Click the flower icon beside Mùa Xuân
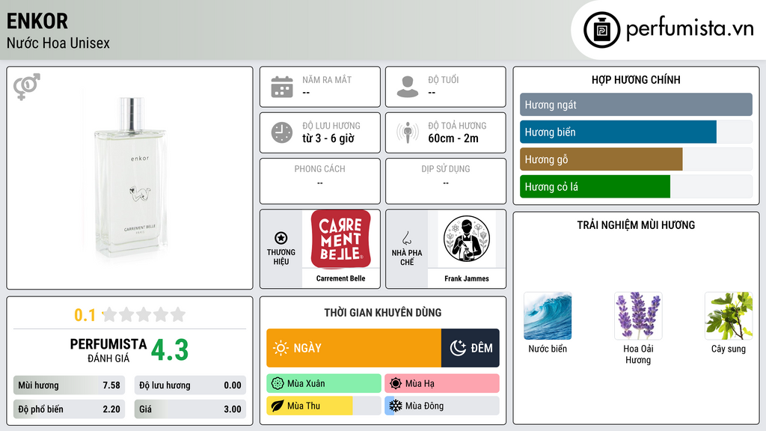766x431 pixels. 278,384
